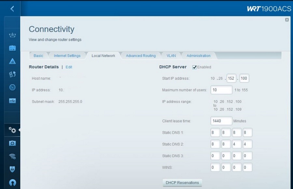Image resolution: width=293 pixels, height=189 pixels.
Task: Click the first octet of the WINS field
Action: 215,167
